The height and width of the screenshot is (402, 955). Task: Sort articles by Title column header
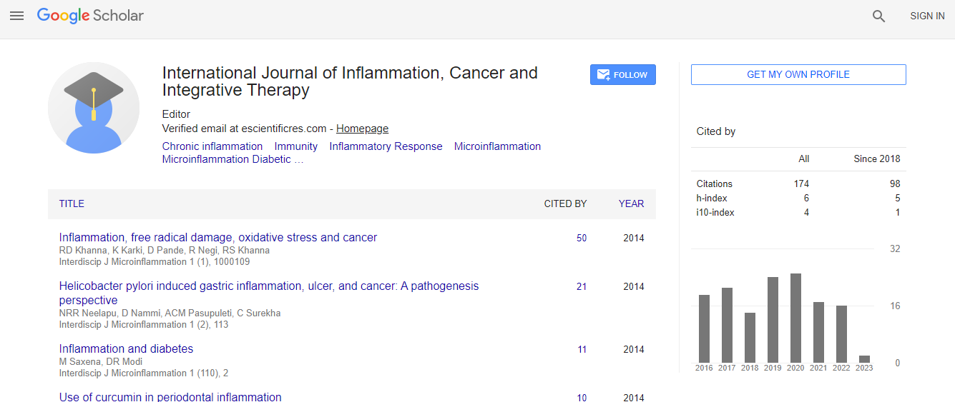(72, 204)
